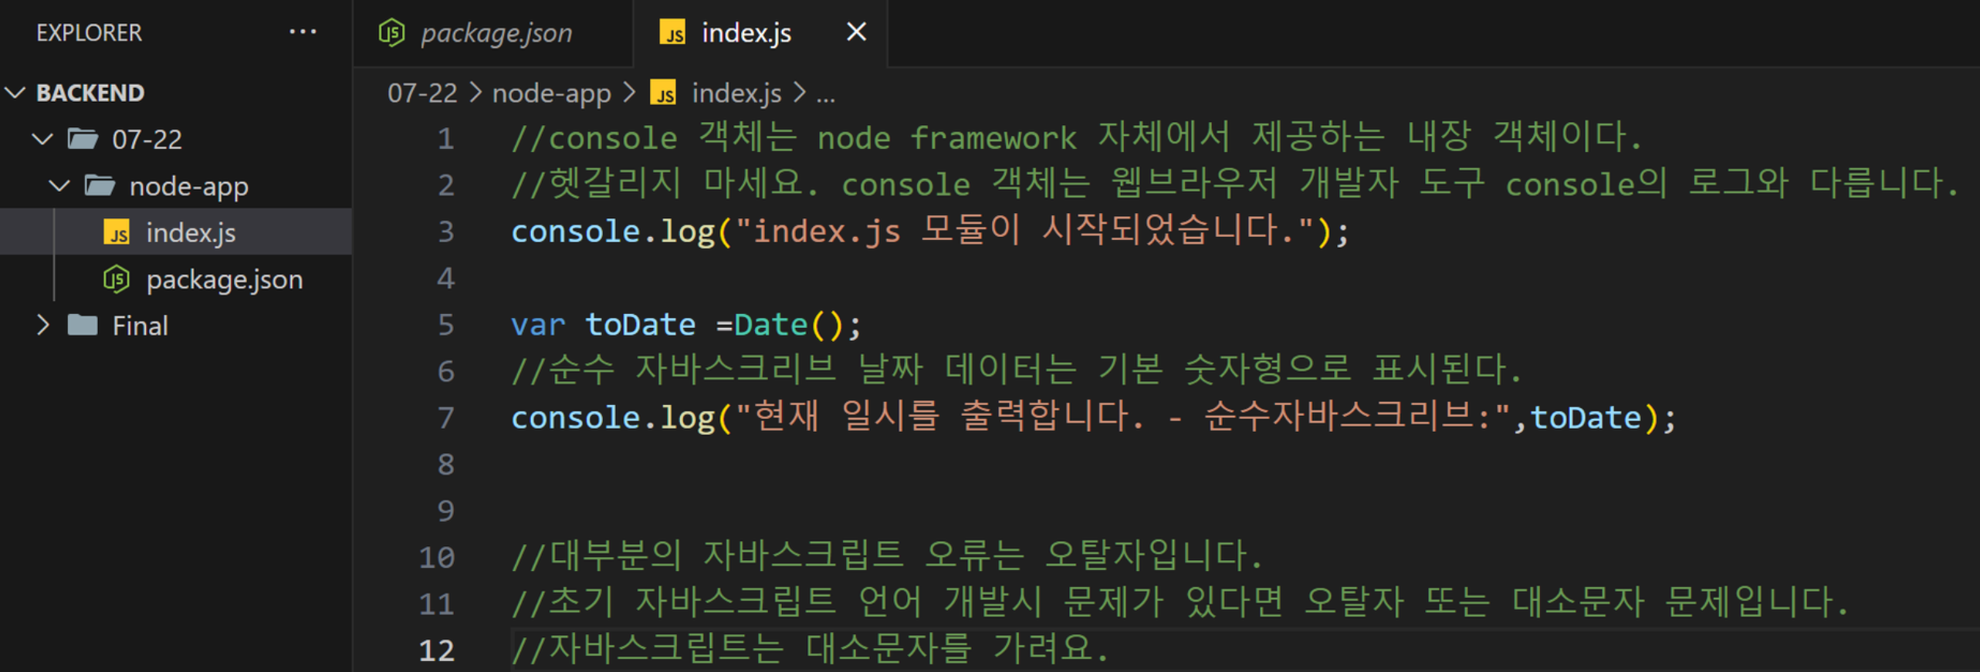Click 'log' method on line 7

coord(687,418)
